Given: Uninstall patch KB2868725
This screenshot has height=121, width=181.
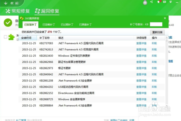Looking at the screenshot, I should (x=154, y=99).
